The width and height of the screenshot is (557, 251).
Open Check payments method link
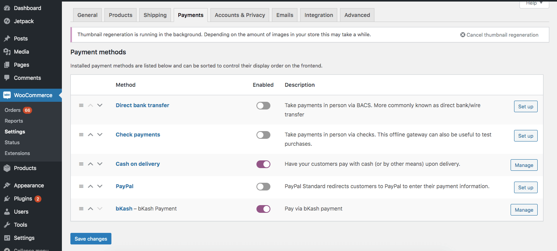[138, 135]
